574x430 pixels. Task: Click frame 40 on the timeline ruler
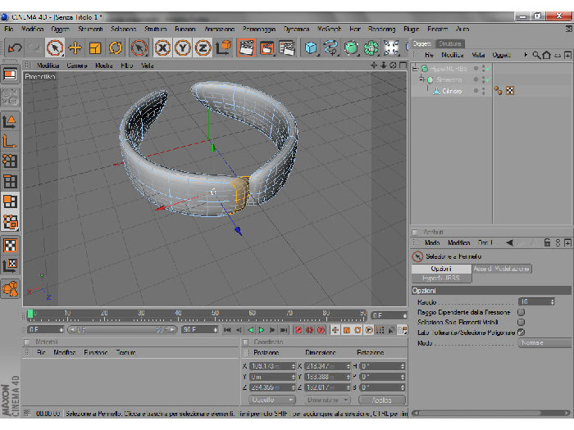point(178,315)
